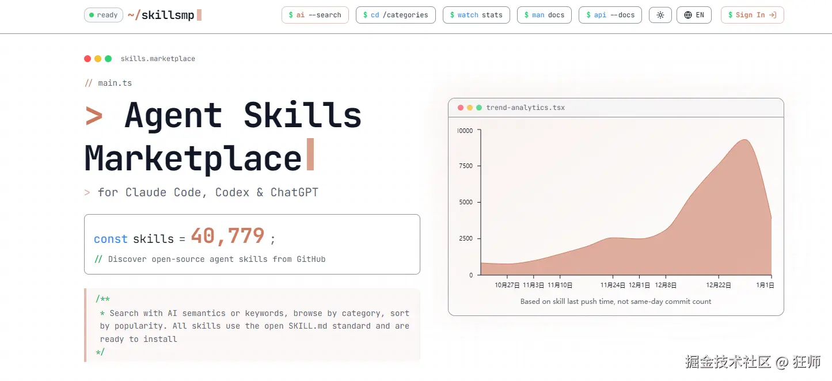The image size is (832, 381).
Task: Click 'Based on skill last push time' caption
Action: (x=616, y=301)
